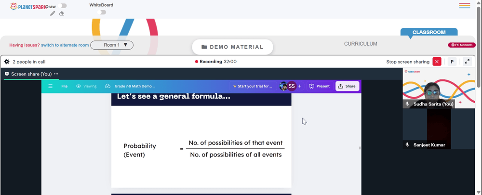Click the Canva Present button
The width and height of the screenshot is (482, 195).
coord(320,86)
